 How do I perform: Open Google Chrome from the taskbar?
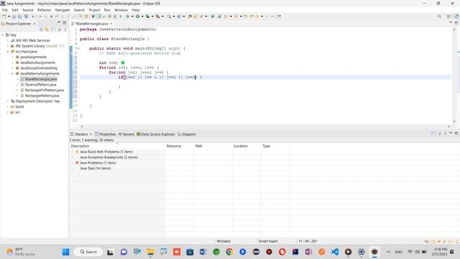point(229,252)
